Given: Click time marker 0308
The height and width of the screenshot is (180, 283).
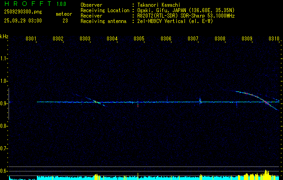Looking at the screenshot, I should click(220, 39).
